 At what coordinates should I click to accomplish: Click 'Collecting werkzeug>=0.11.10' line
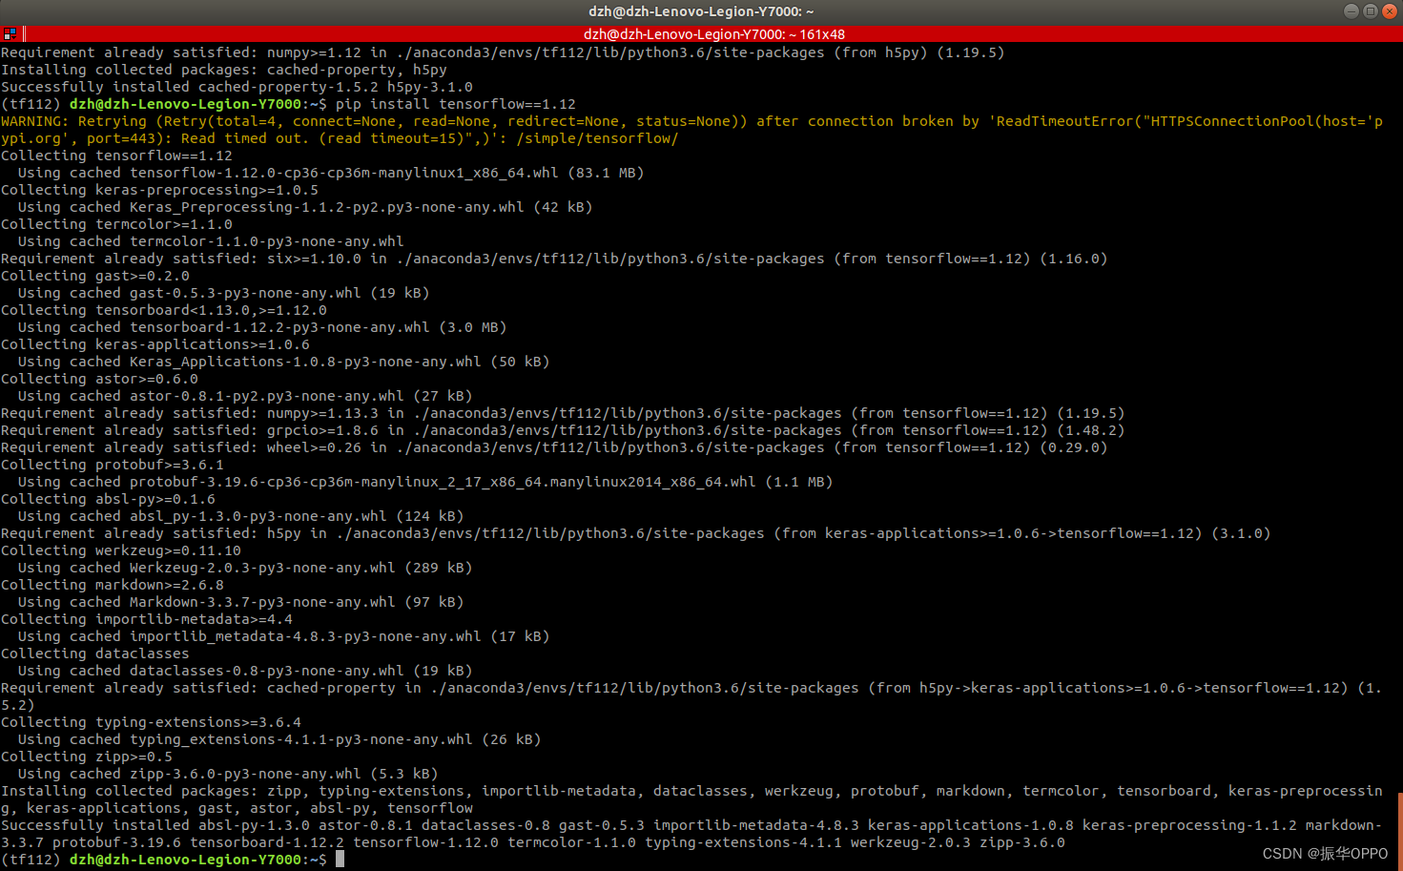click(x=121, y=550)
